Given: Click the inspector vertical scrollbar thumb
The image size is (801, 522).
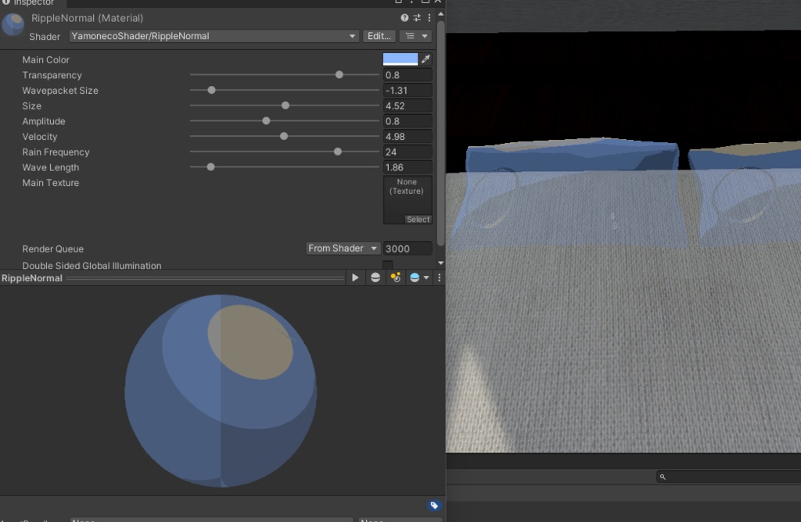Looking at the screenshot, I should [x=440, y=134].
